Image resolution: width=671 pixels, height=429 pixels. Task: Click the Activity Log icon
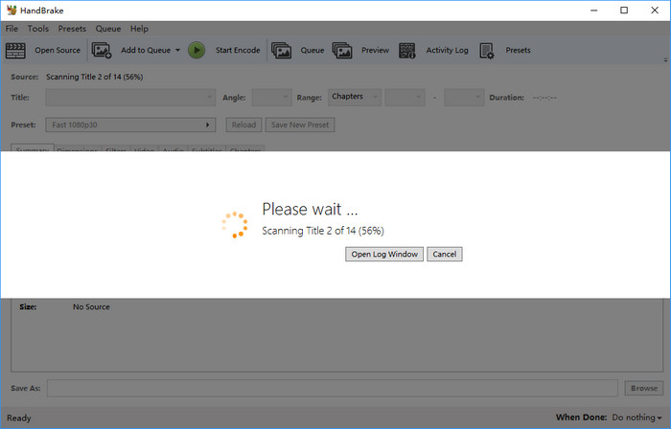407,51
